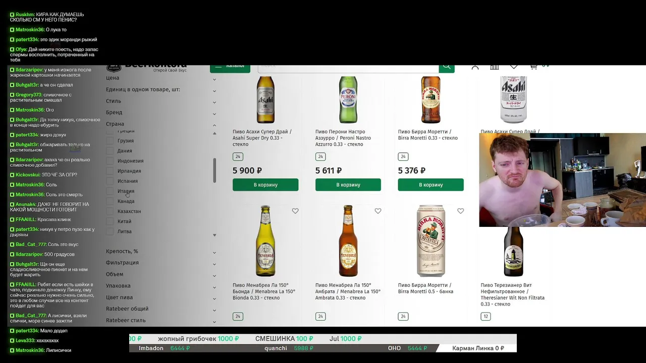
Task: Expand the Объем filter section
Action: (161, 274)
